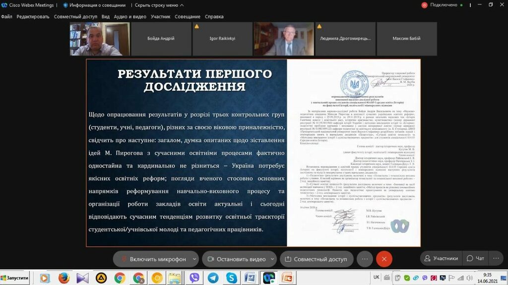
Task: Open Telegram from the taskbar
Action: (x=213, y=278)
